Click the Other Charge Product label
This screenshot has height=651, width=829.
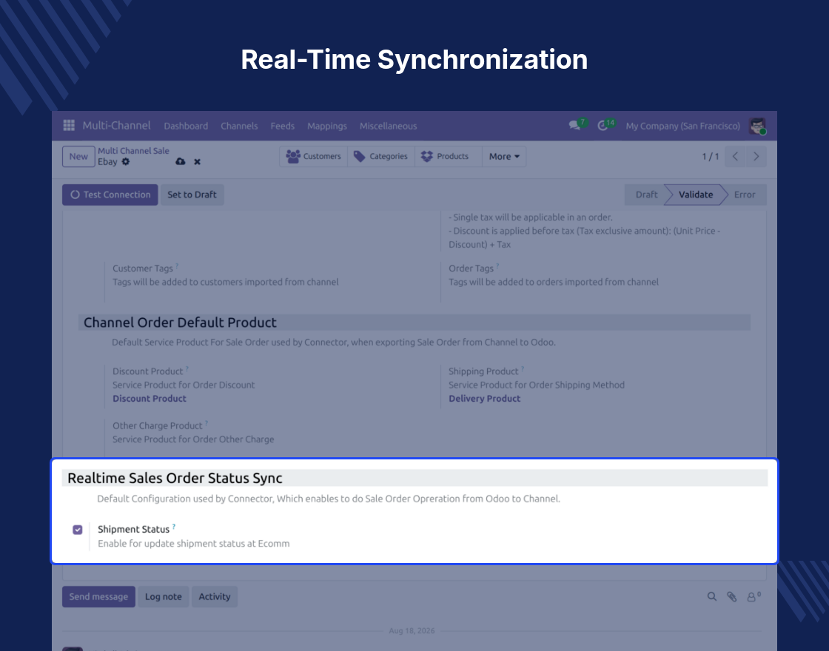pyautogui.click(x=158, y=426)
